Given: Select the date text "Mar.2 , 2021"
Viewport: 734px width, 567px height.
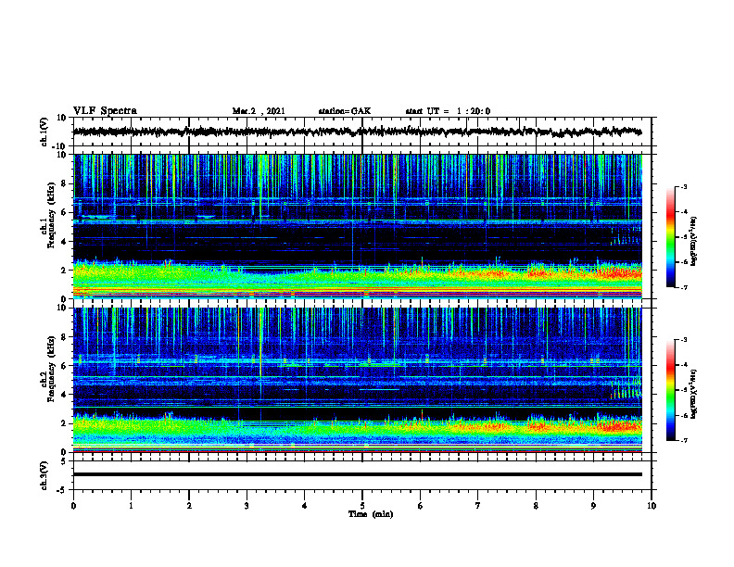Looking at the screenshot, I should tap(259, 111).
